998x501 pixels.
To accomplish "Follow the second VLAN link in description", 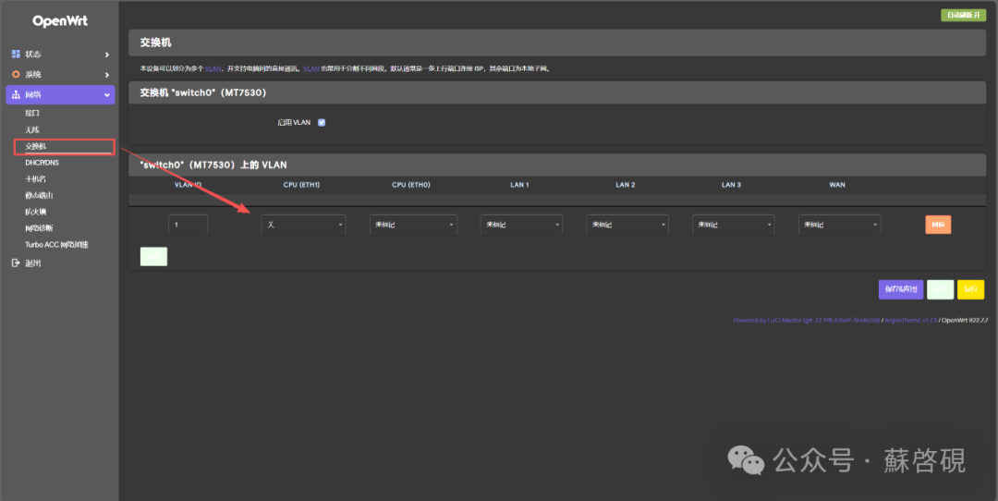I will pos(311,68).
